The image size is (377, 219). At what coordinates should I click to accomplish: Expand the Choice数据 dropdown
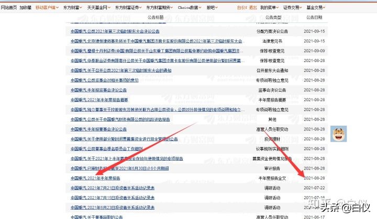(190, 8)
